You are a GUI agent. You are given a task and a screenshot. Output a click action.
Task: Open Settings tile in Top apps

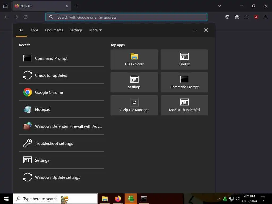134,82
